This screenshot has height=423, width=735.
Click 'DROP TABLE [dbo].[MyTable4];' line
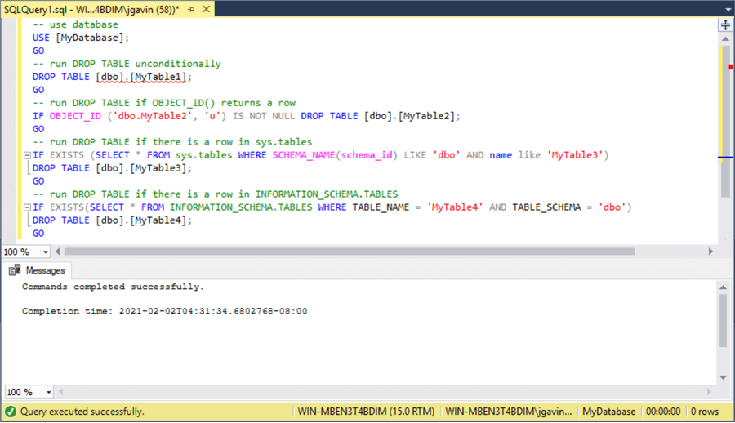[112, 220]
